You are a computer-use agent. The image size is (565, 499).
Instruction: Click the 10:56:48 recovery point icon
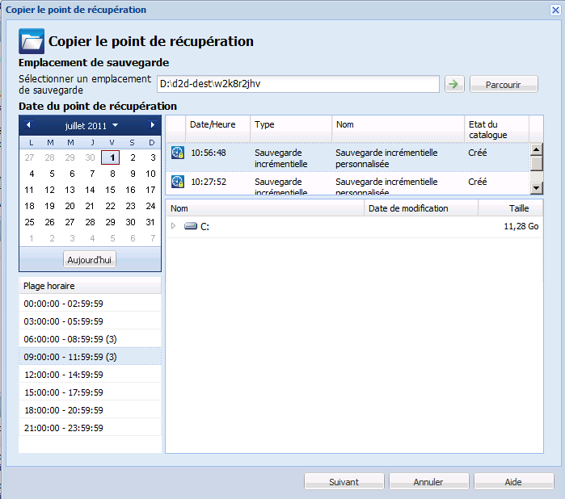point(178,152)
